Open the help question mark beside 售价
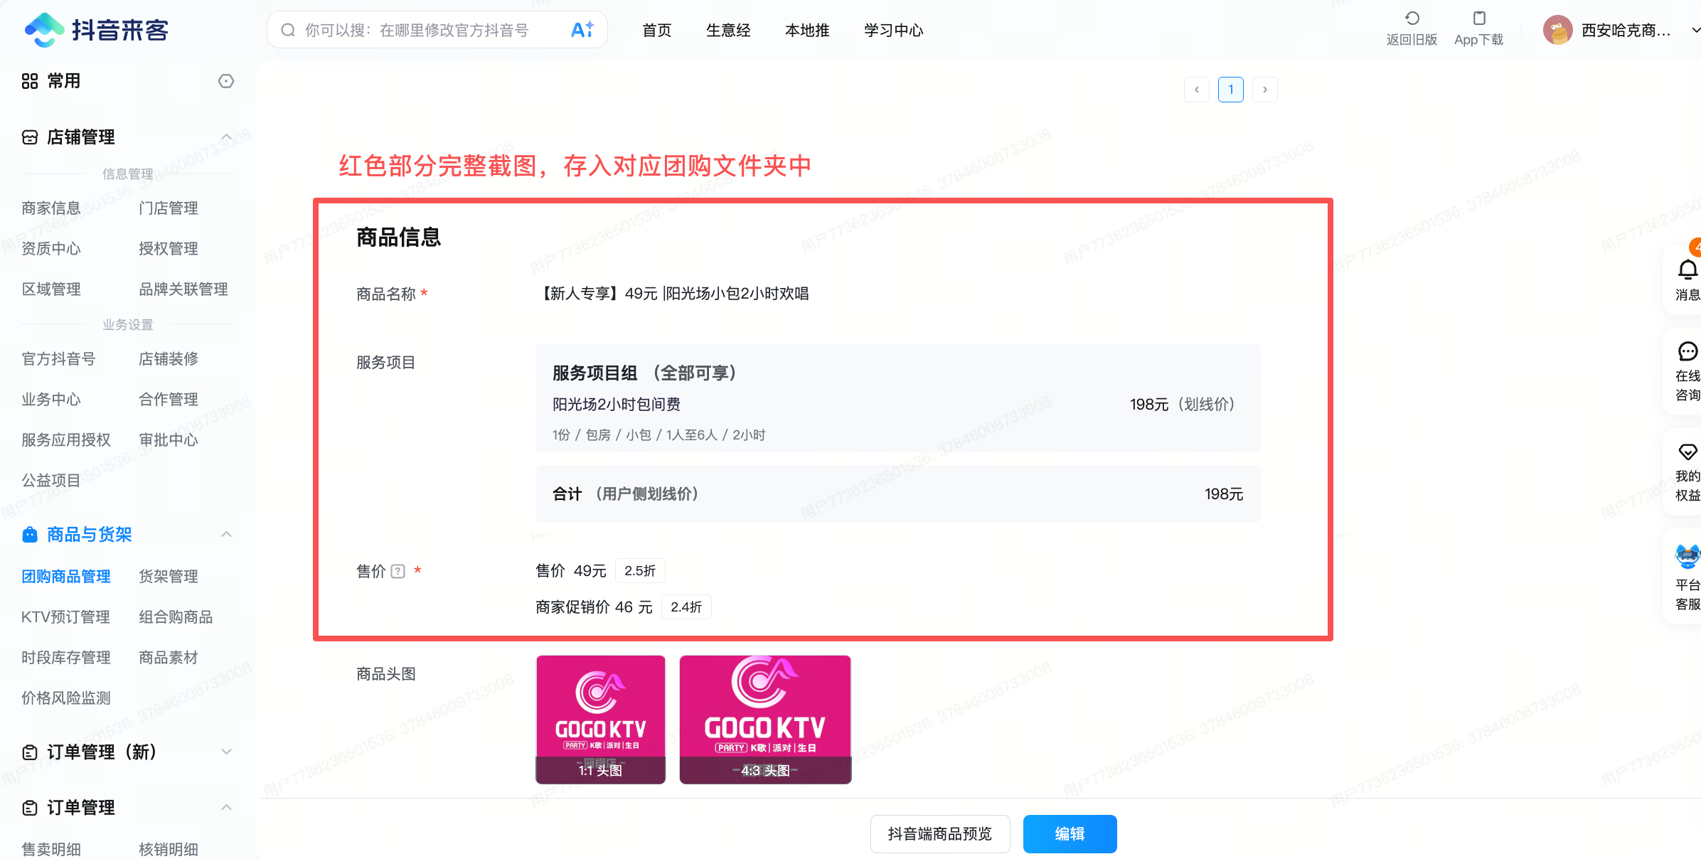The image size is (1701, 859). (398, 571)
